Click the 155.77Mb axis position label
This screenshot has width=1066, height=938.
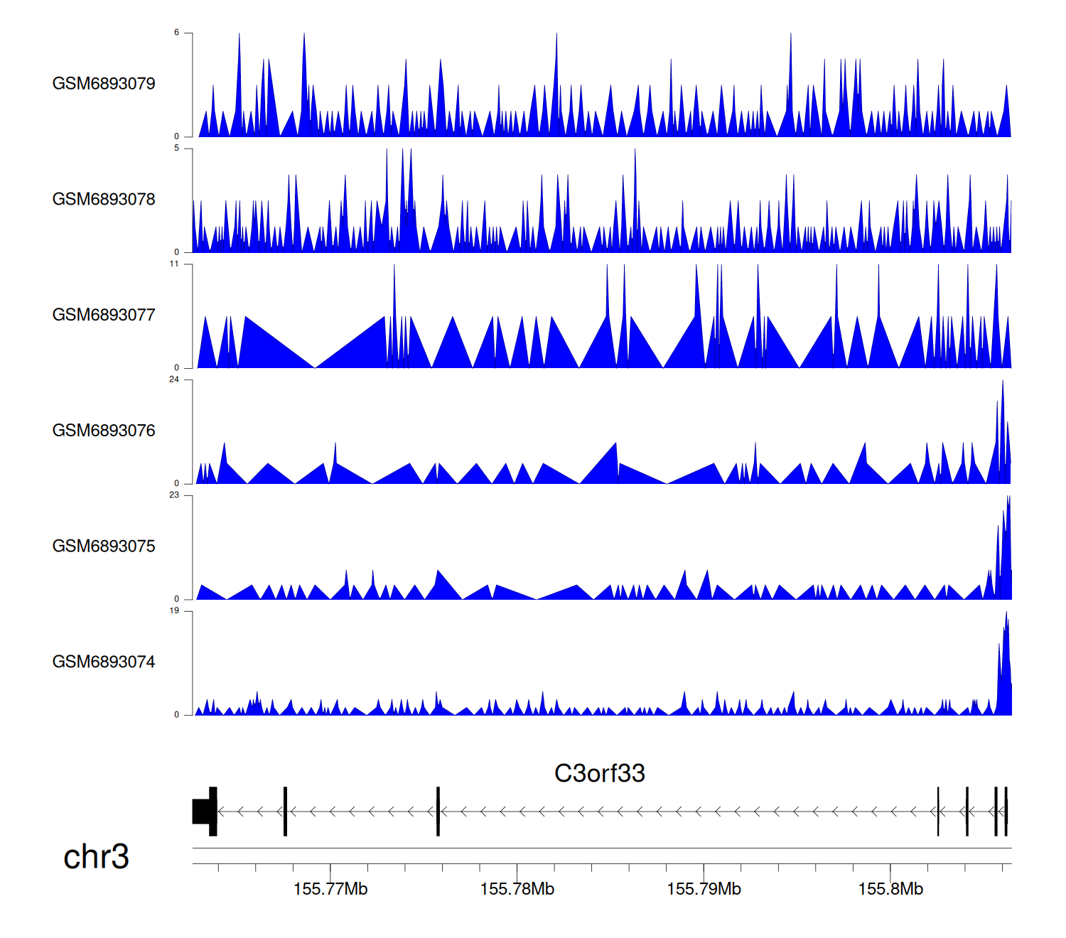330,889
